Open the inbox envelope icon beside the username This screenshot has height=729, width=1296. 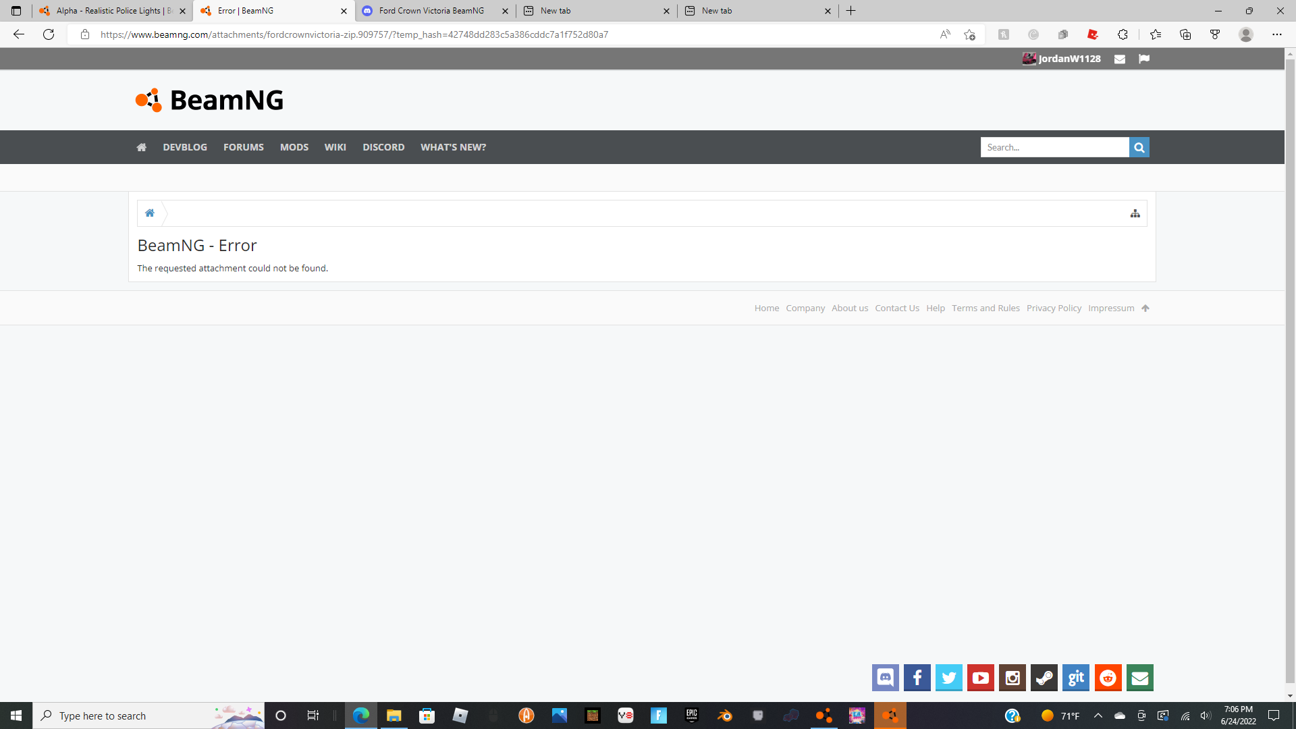click(x=1120, y=59)
